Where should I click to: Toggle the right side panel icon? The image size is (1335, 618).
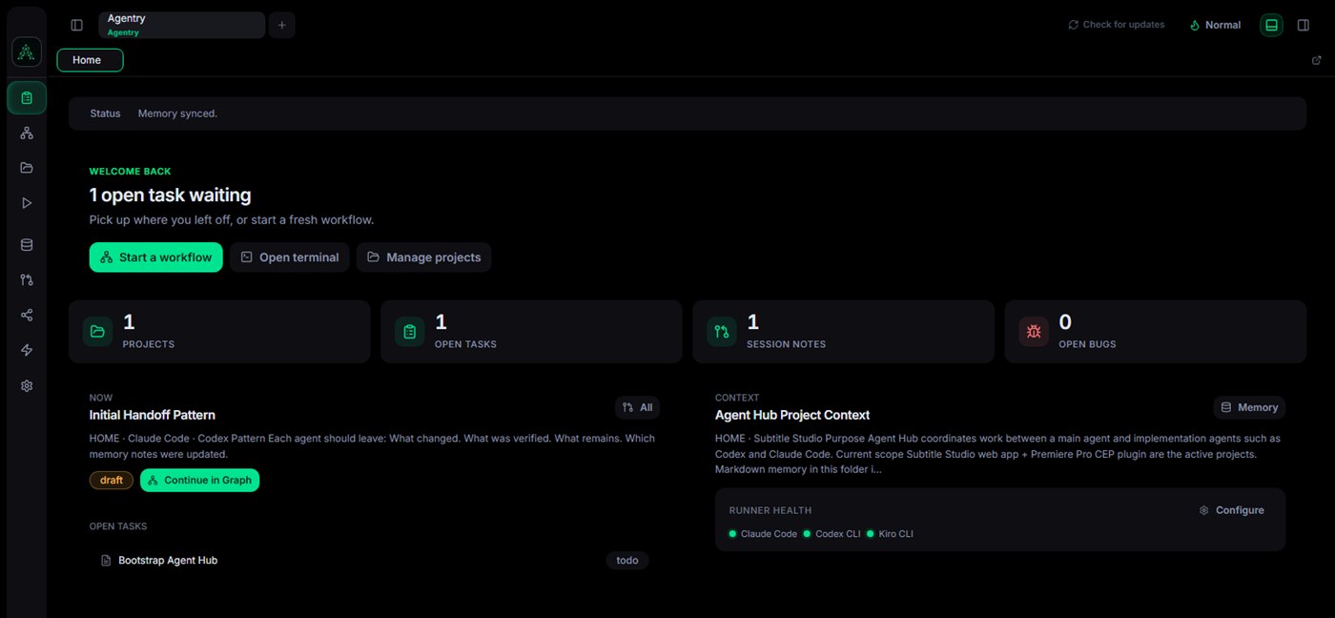click(1304, 25)
